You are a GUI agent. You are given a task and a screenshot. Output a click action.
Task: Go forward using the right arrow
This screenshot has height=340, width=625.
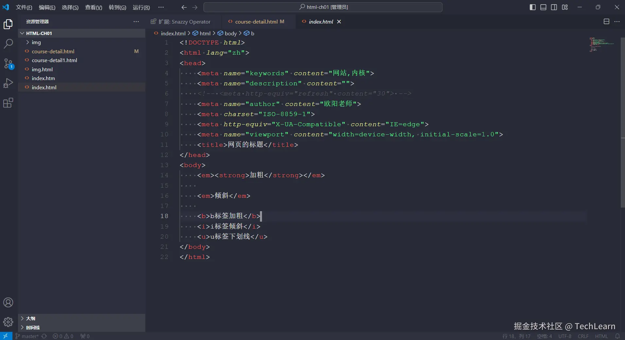(x=195, y=7)
